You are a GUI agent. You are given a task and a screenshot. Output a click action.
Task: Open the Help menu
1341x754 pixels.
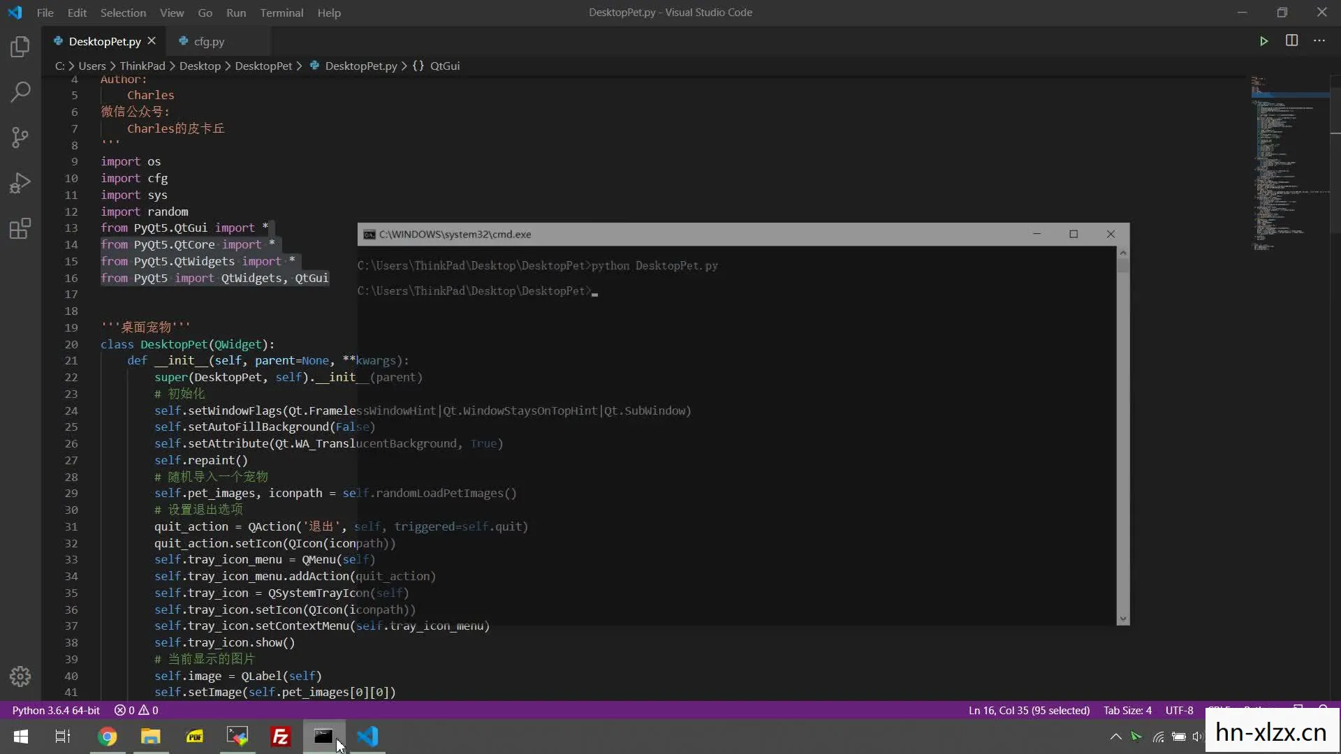click(x=329, y=13)
